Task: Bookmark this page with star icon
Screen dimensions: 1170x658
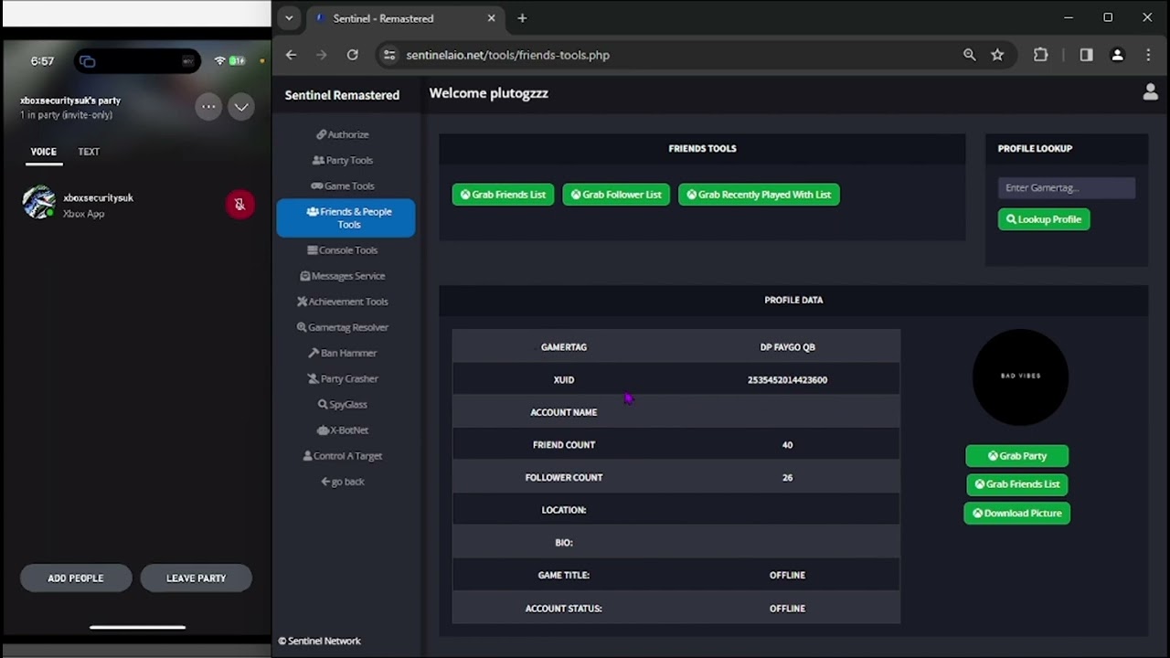Action: (x=997, y=55)
